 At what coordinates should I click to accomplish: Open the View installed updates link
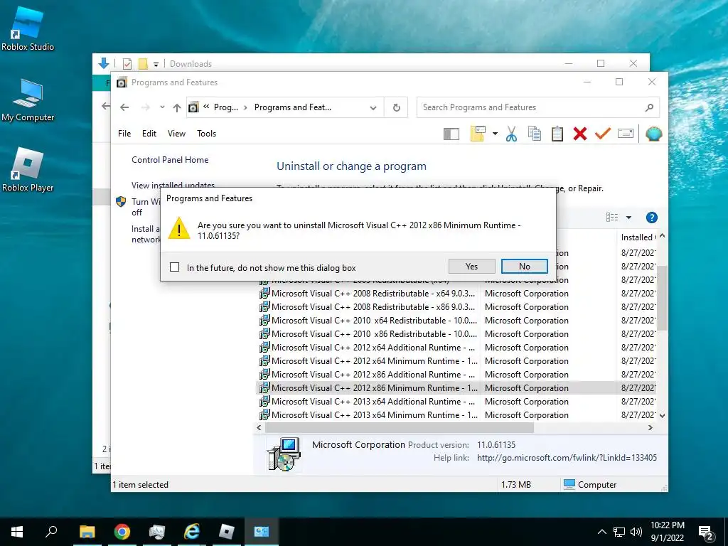click(173, 185)
